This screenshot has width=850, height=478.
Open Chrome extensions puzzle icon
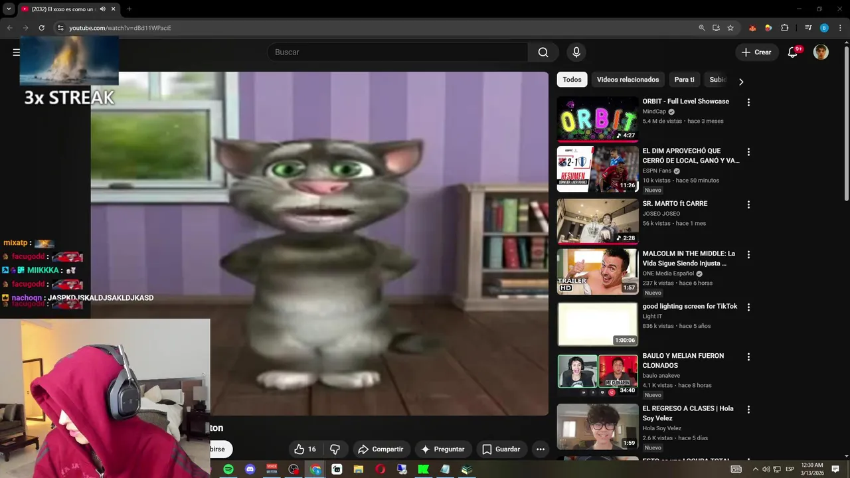[784, 28]
